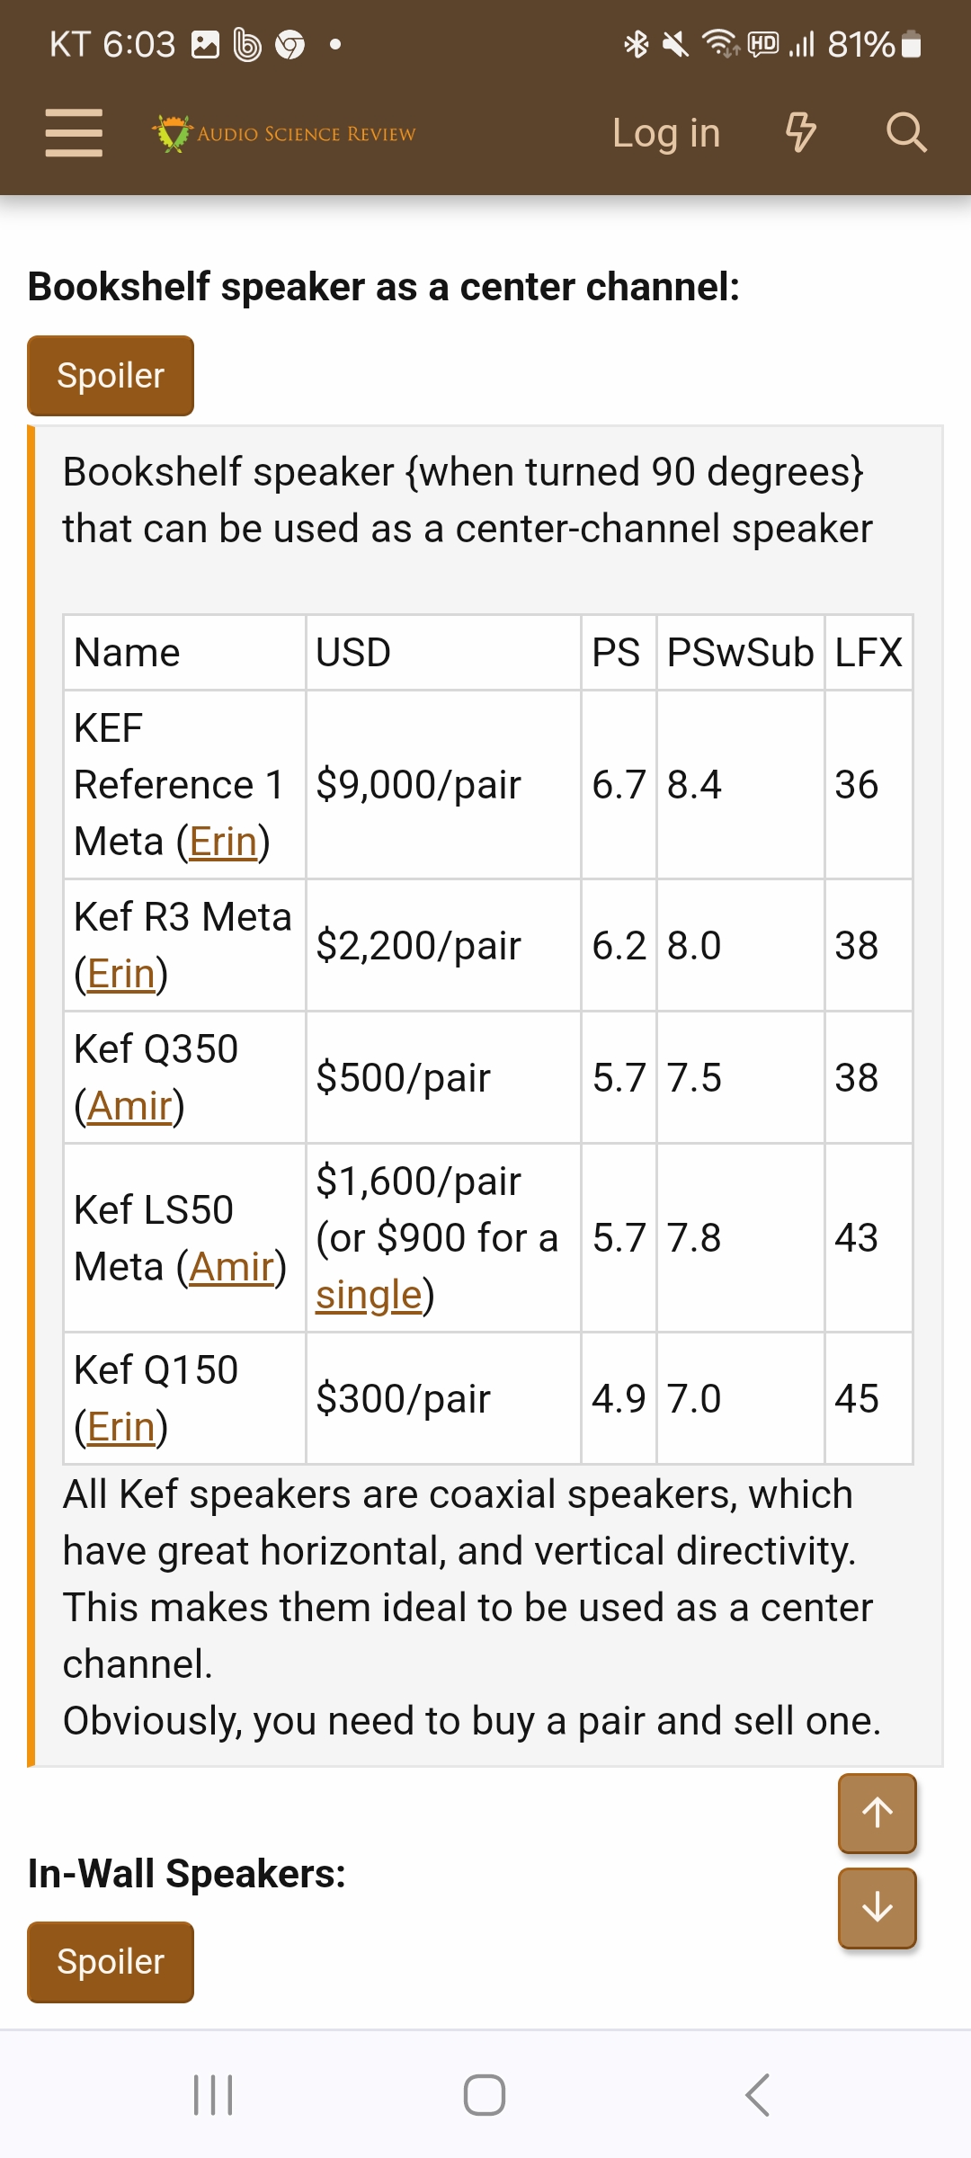
Task: Tap the battery status indicator
Action: tap(911, 44)
